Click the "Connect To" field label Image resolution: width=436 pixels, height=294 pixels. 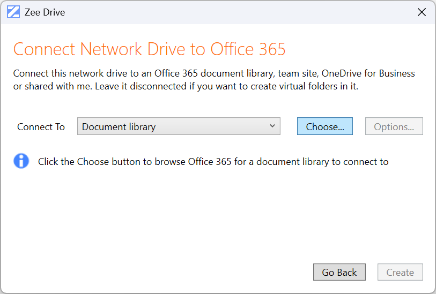click(41, 127)
